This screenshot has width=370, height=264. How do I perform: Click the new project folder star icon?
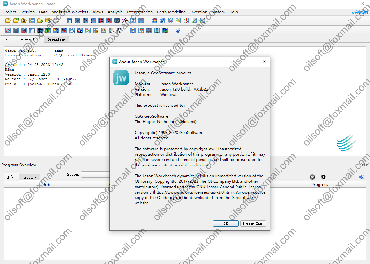(8, 20)
